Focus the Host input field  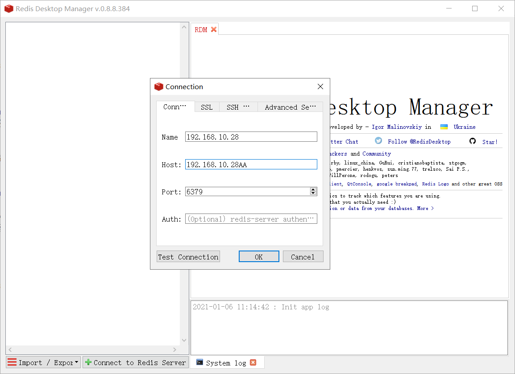(x=251, y=164)
